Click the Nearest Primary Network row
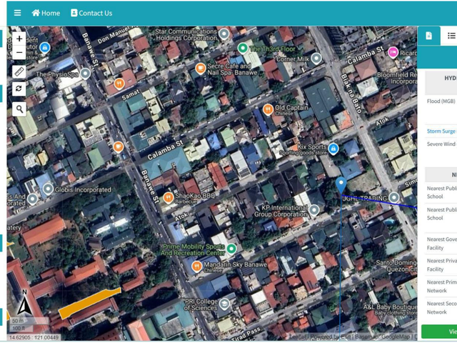The height and width of the screenshot is (343, 457). click(x=441, y=287)
